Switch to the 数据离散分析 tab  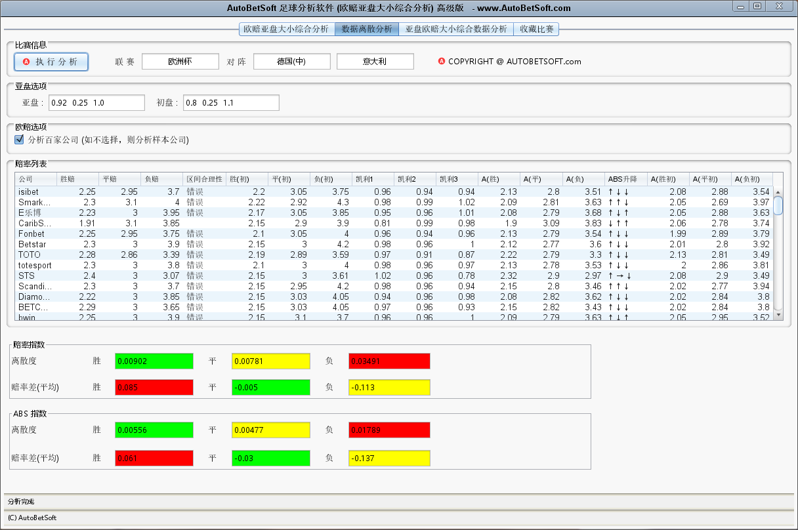coord(367,30)
